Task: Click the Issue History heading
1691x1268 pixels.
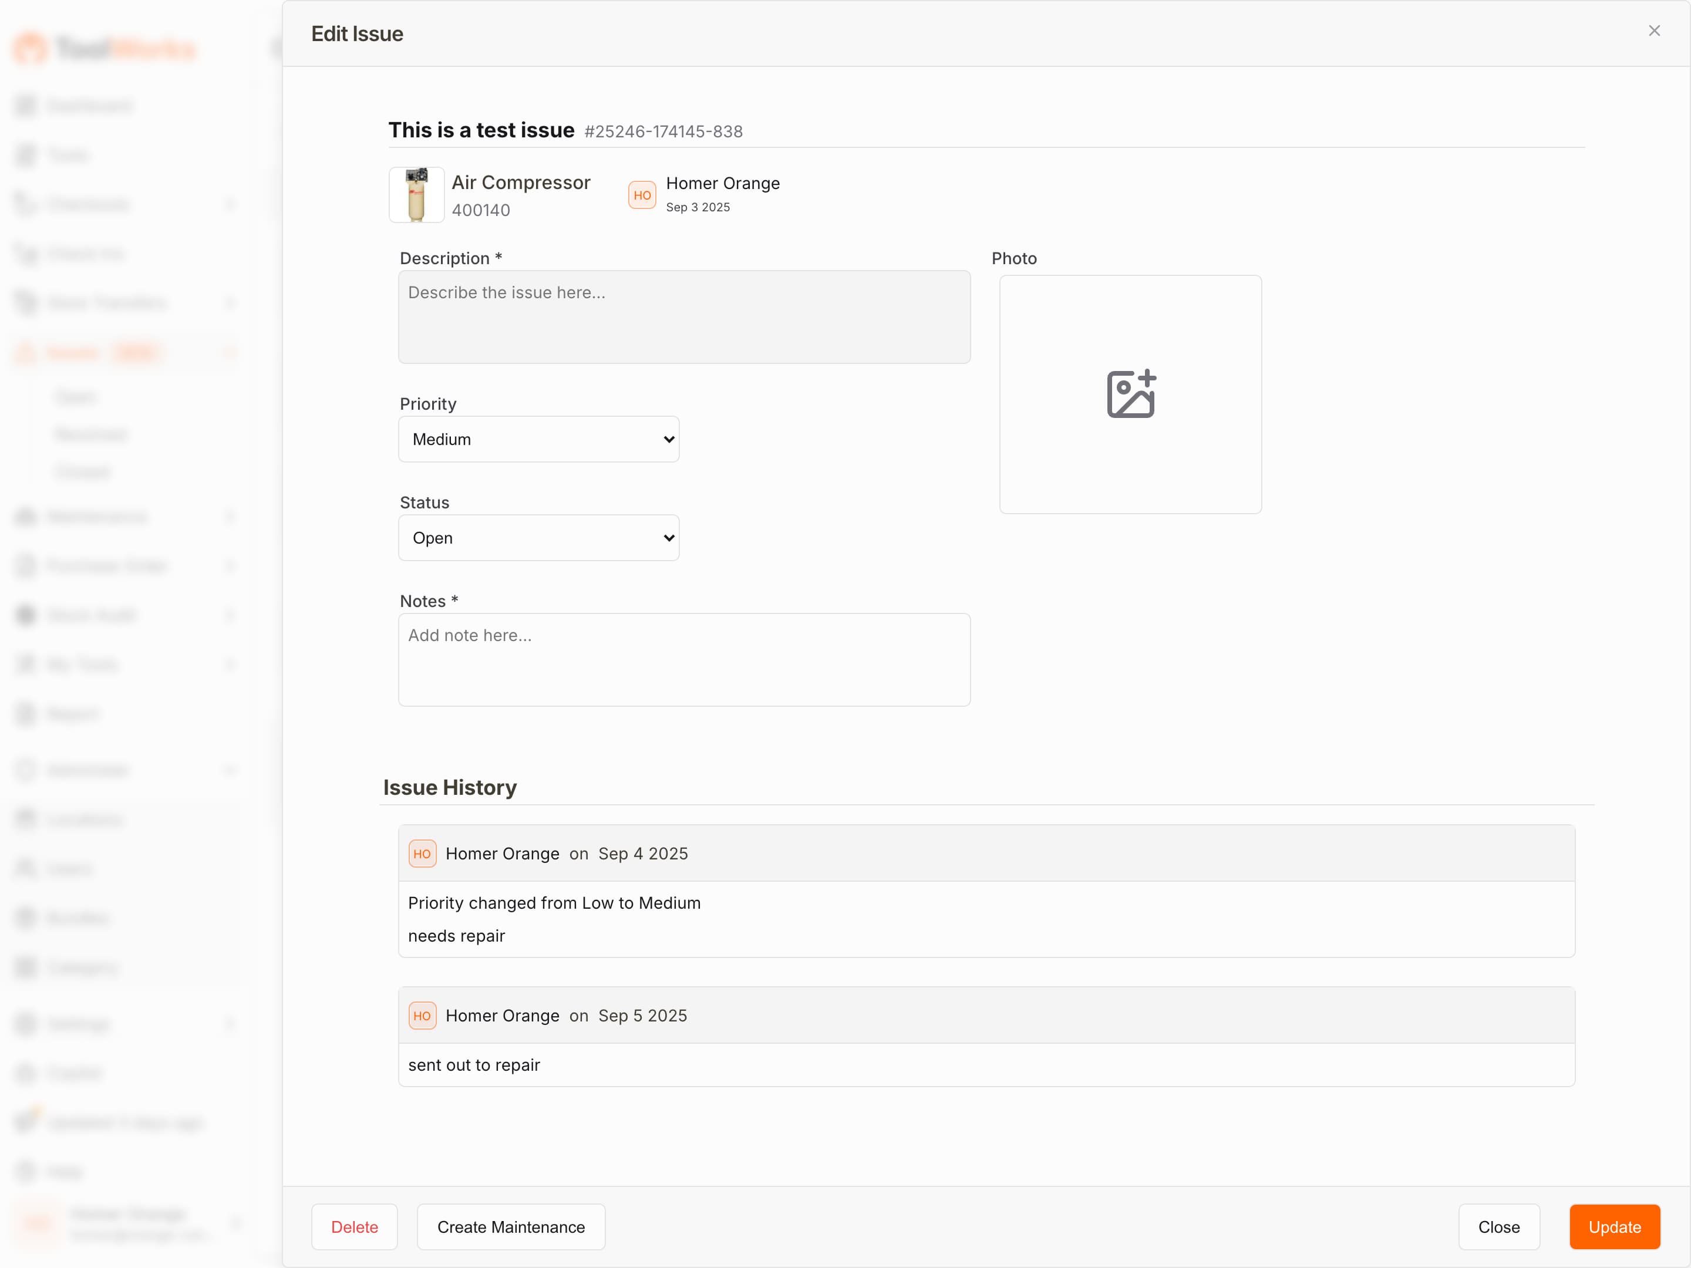Action: point(450,787)
